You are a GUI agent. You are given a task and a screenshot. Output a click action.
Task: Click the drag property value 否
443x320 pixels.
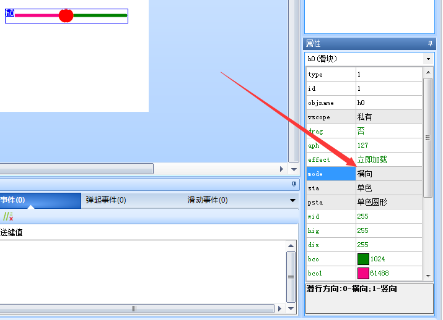tap(388, 131)
